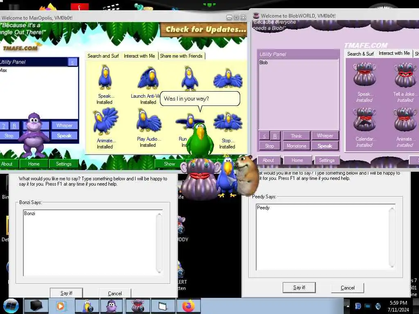This screenshot has height=314, width=419.
Task: Select the Max entry in Utility Panel
Action: (x=3, y=70)
